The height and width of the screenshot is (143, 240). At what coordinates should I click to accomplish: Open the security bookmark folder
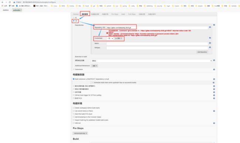point(158,6)
